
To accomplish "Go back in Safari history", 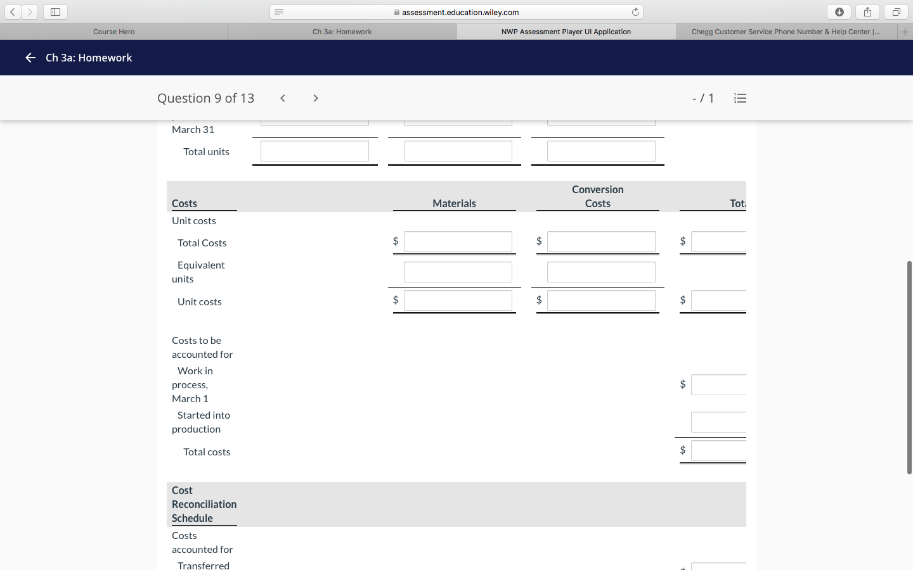I will click(13, 12).
